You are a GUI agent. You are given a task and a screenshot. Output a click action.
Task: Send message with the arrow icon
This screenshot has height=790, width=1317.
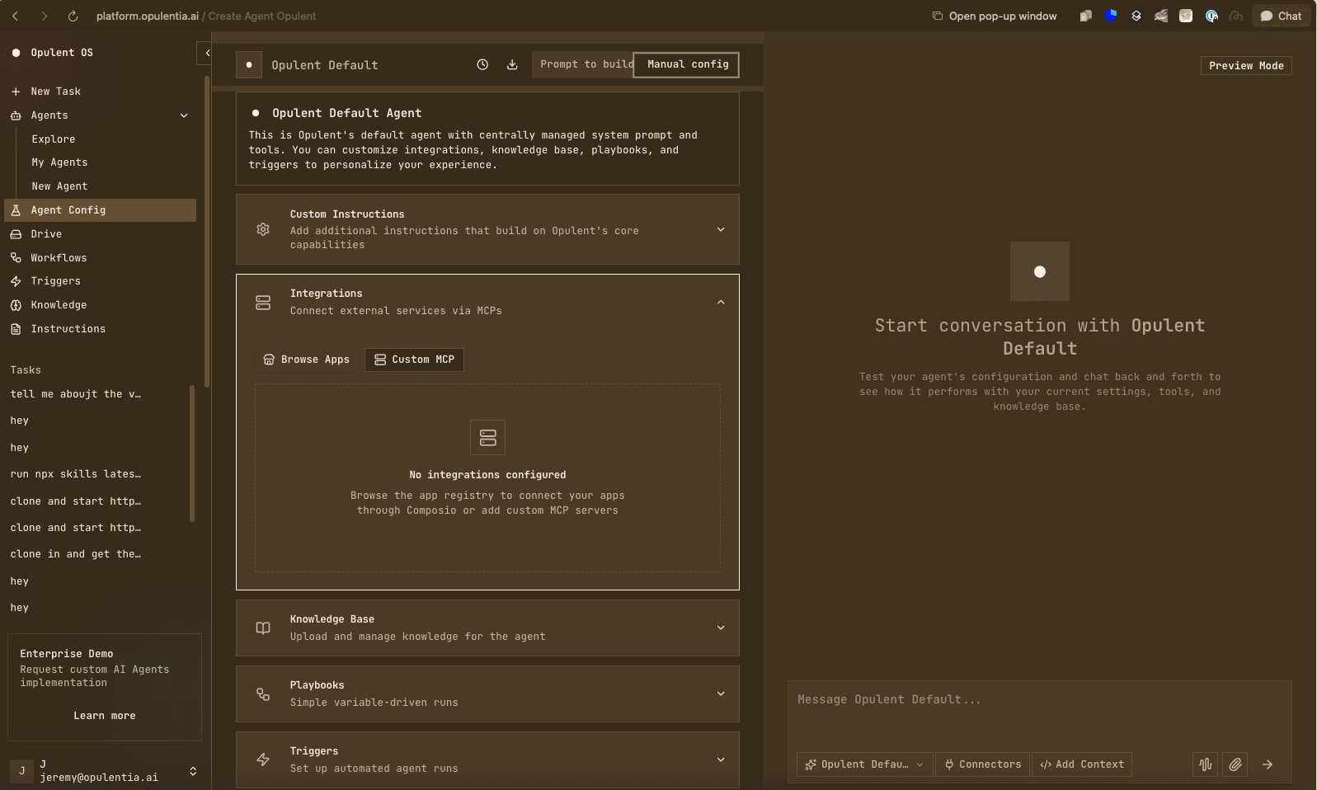click(1268, 764)
